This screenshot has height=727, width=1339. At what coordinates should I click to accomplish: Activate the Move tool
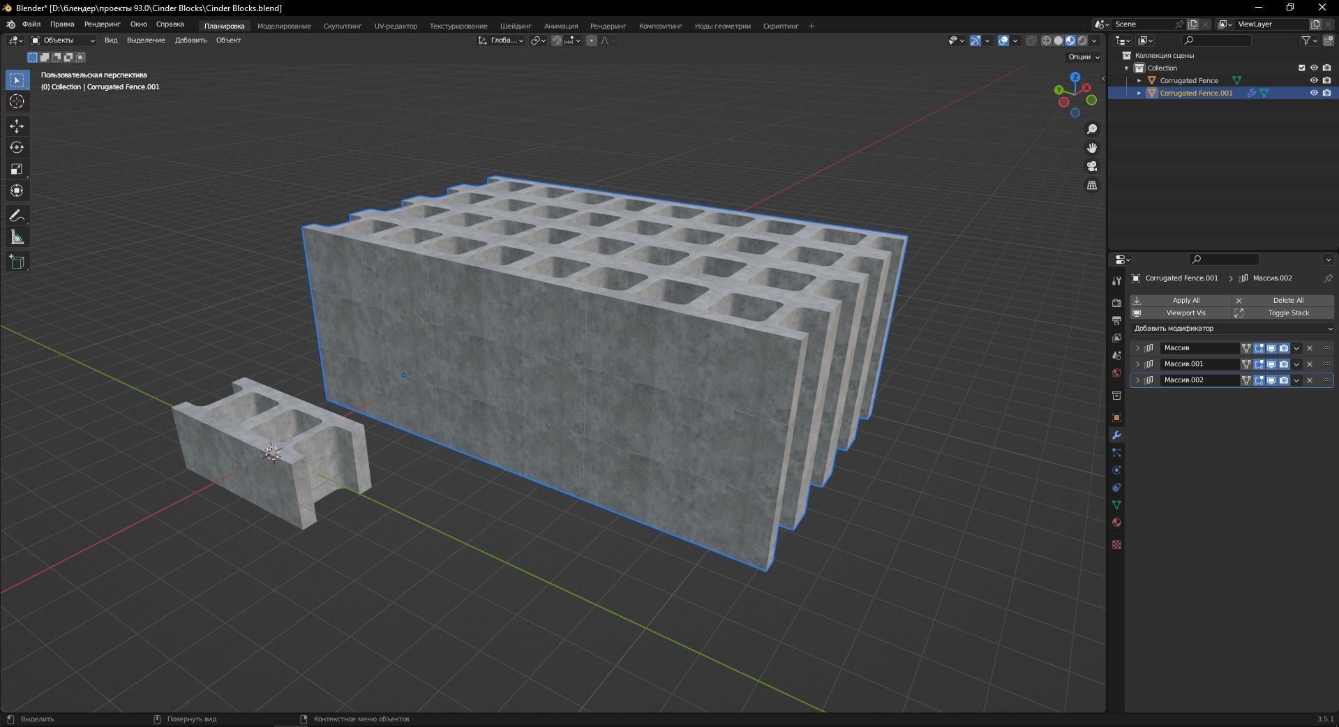pos(17,126)
